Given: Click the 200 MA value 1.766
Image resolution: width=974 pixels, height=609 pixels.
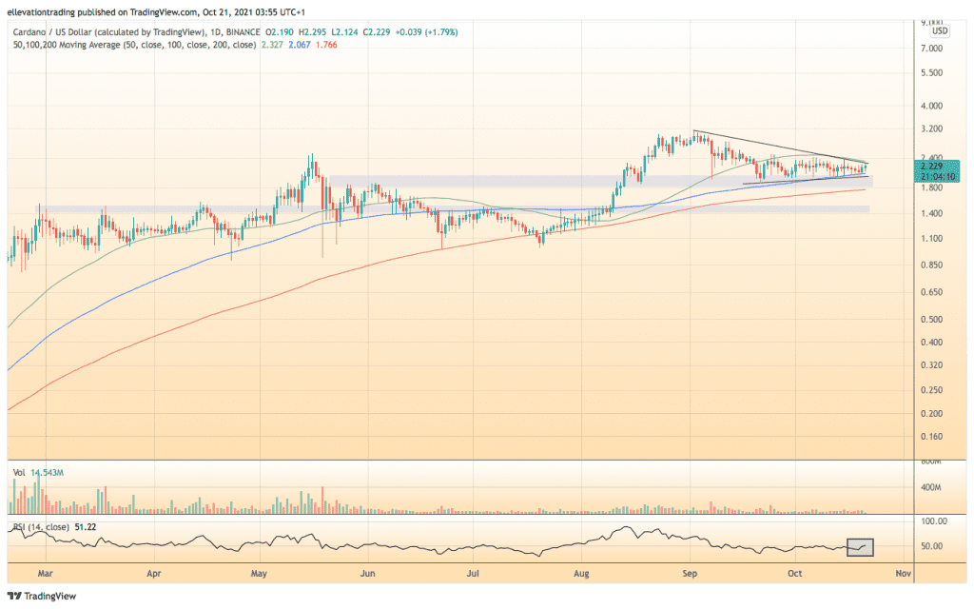Looking at the screenshot, I should (326, 45).
